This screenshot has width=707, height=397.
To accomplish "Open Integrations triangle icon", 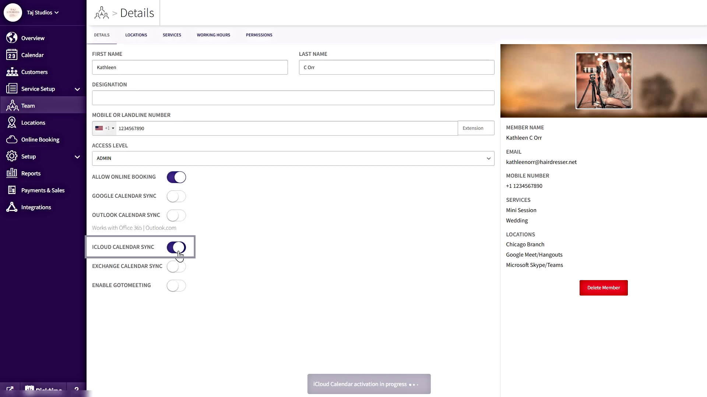I will 12,207.
